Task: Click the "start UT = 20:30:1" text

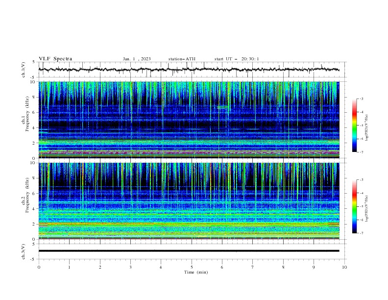Action: pyautogui.click(x=237, y=59)
